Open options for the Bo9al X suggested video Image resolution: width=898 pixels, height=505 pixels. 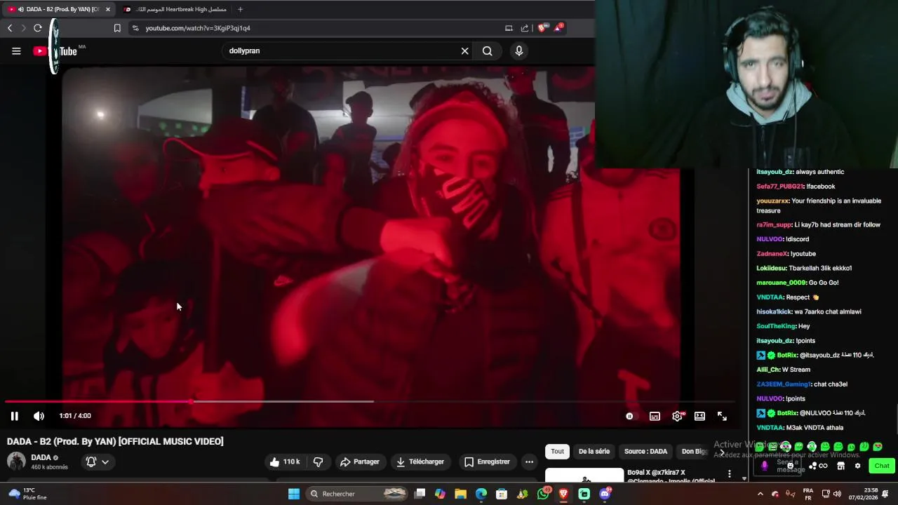click(730, 474)
